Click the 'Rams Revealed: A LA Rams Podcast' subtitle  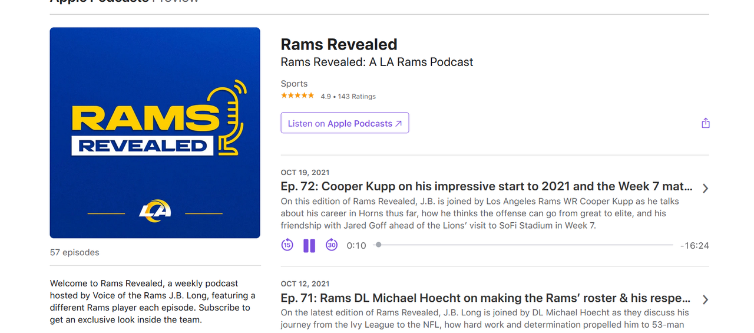tap(377, 62)
